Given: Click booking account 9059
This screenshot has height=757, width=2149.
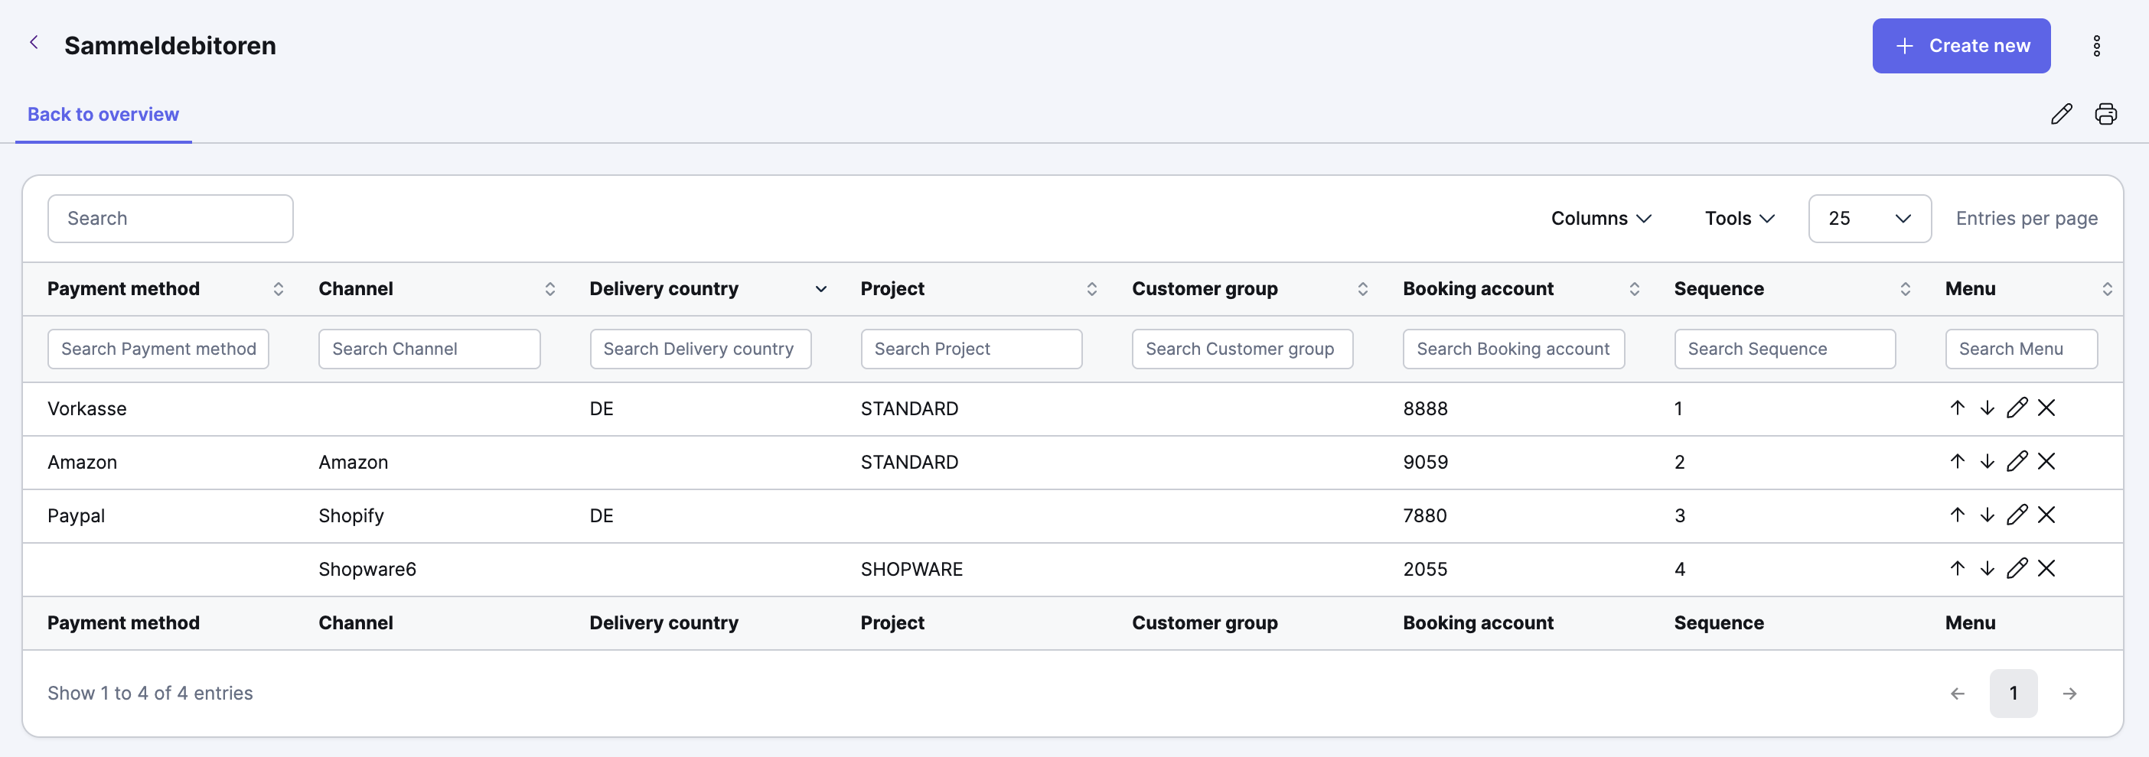Looking at the screenshot, I should pyautogui.click(x=1425, y=462).
